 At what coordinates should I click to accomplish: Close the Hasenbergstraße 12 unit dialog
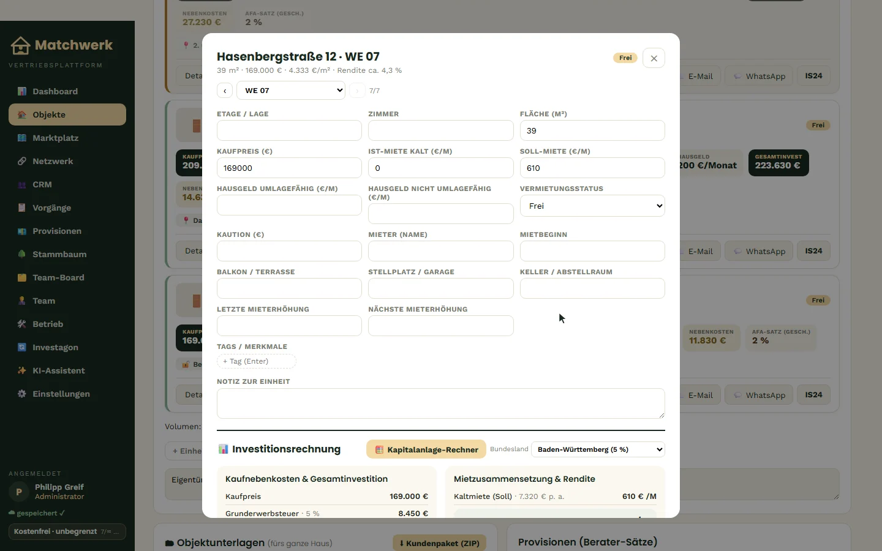(654, 58)
